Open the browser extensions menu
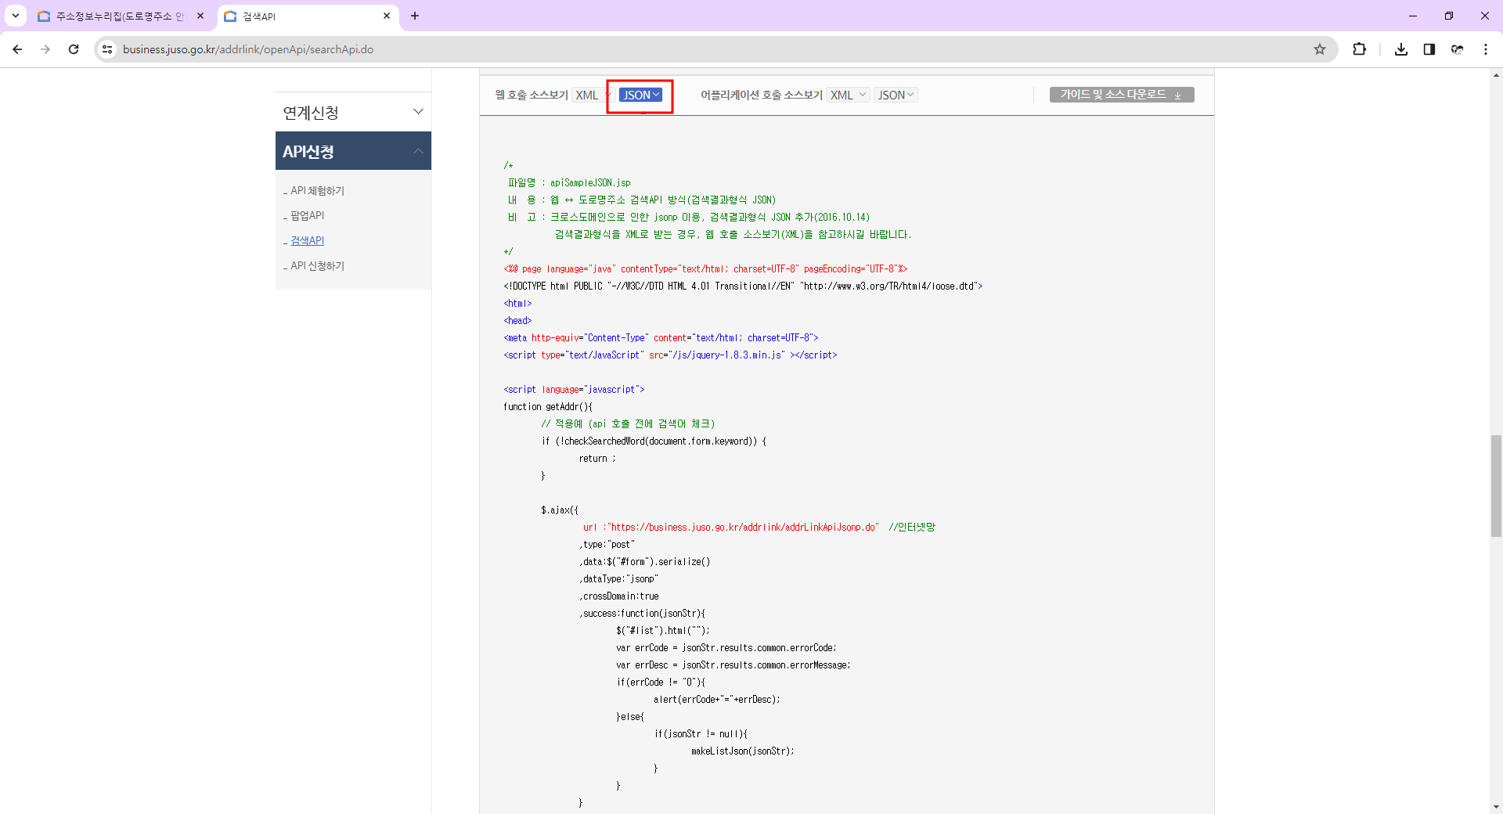 tap(1359, 49)
